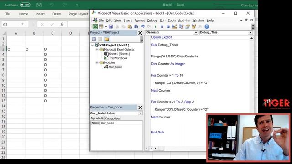Open the (General) object dropdown
This screenshot has width=292, height=164.
(196, 32)
